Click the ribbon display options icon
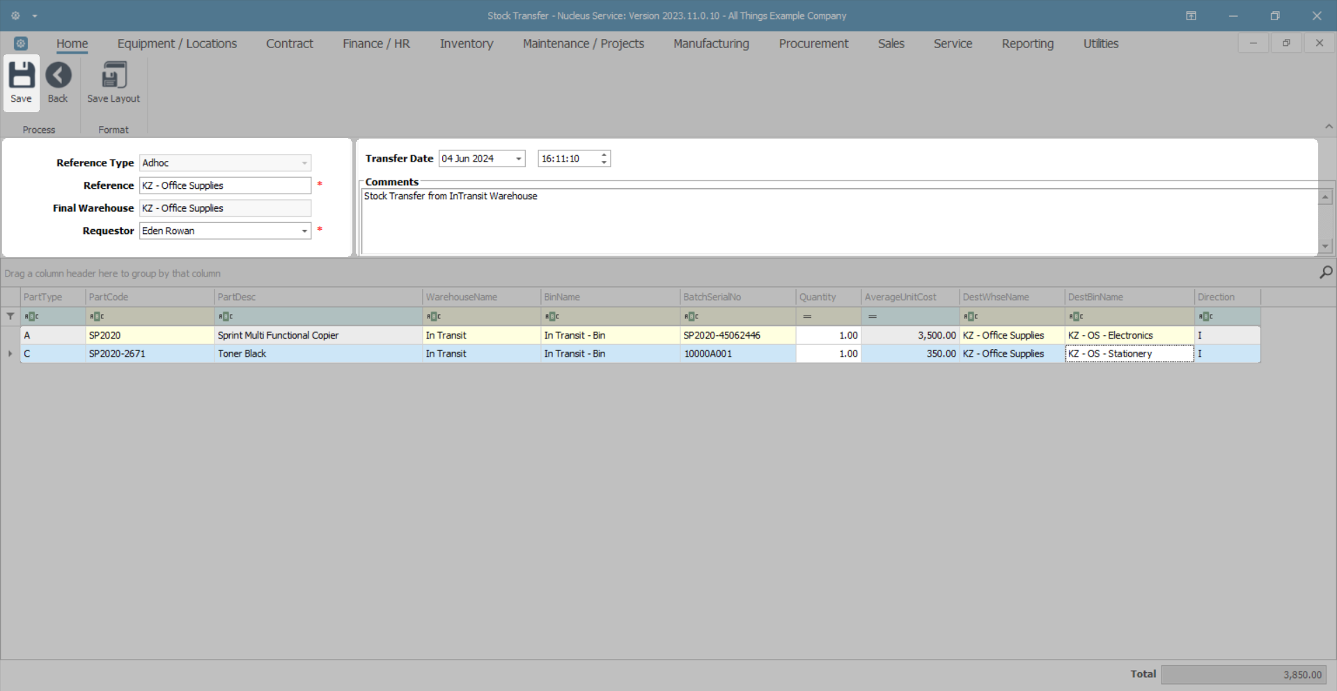 point(1191,15)
